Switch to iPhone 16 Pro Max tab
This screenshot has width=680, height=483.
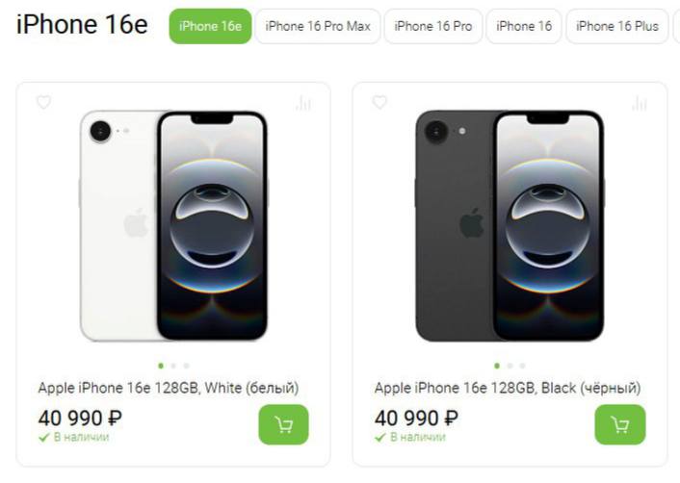click(318, 26)
